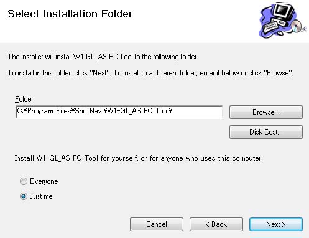Click the monitor in the installer graphic
The height and width of the screenshot is (238, 309).
pos(284,12)
